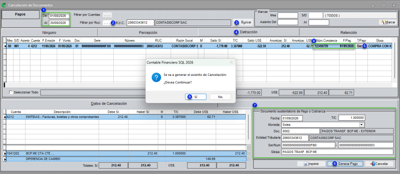Click the Buscar button

pyautogui.click(x=243, y=23)
